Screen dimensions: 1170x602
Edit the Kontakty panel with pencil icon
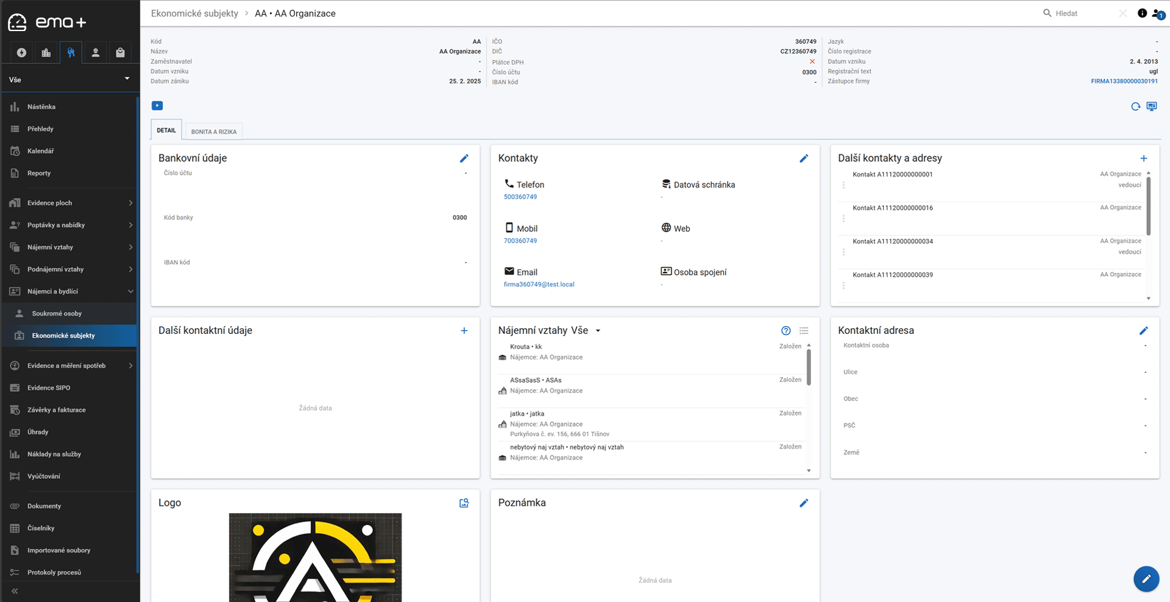point(804,158)
